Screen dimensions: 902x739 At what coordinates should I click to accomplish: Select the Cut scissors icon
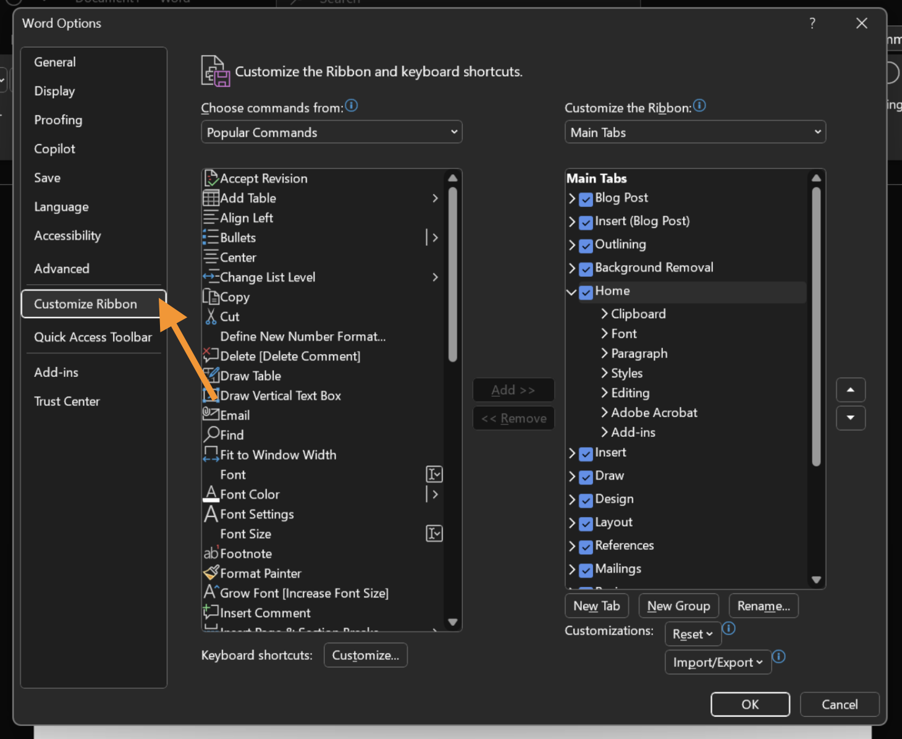211,316
